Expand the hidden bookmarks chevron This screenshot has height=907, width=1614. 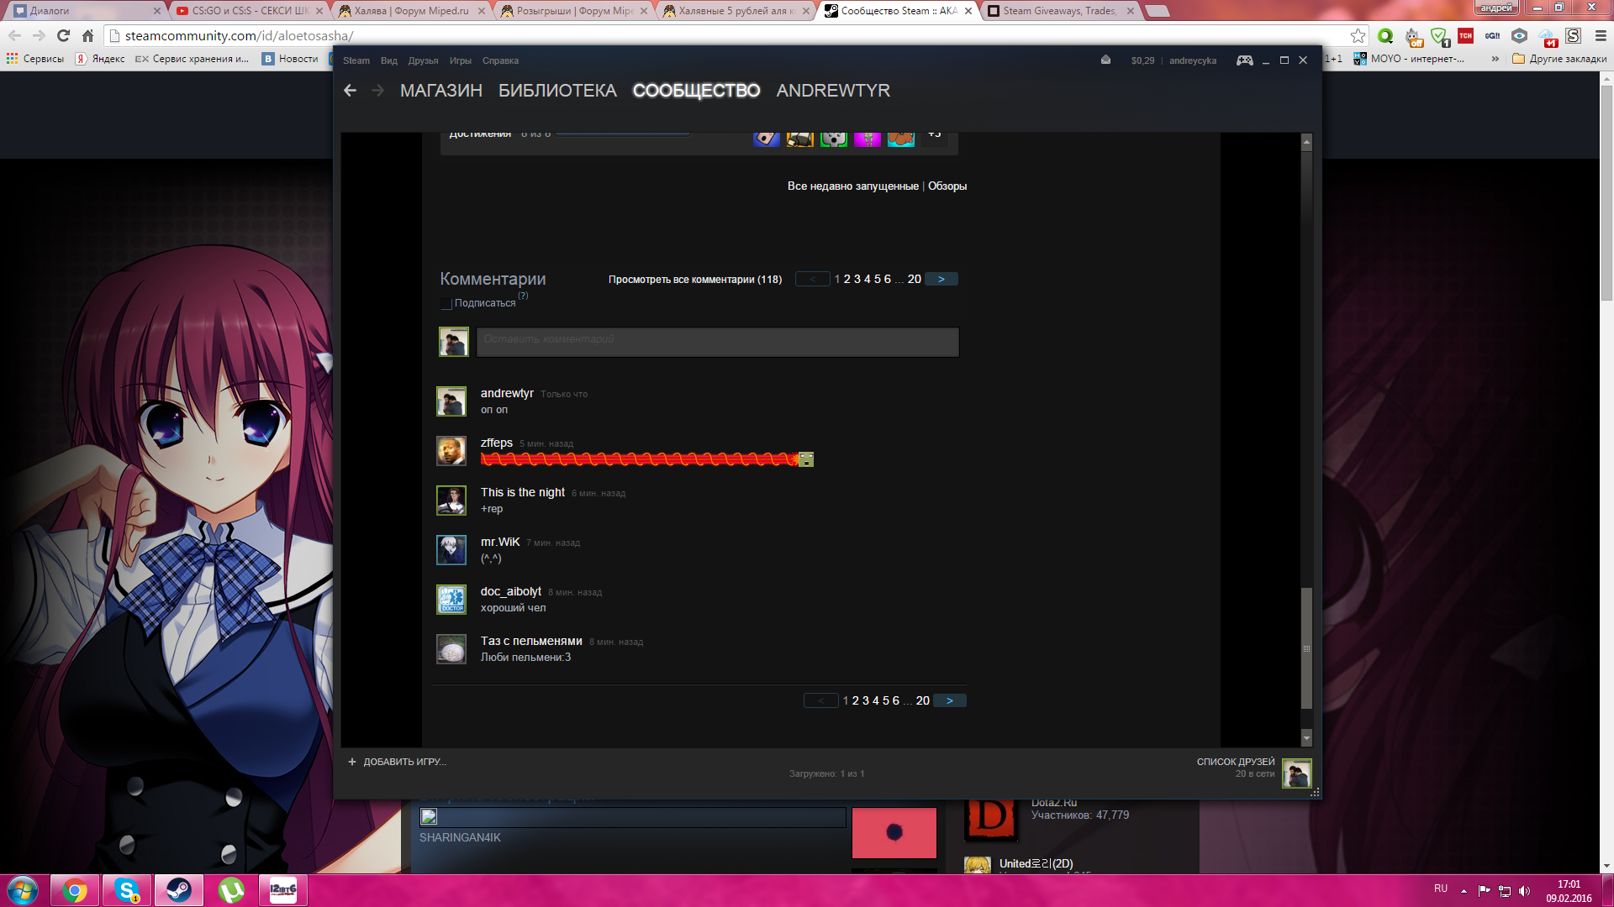click(1495, 59)
